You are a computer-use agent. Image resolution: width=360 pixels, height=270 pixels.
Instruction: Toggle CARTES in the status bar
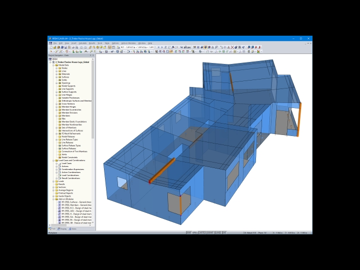[202, 232]
